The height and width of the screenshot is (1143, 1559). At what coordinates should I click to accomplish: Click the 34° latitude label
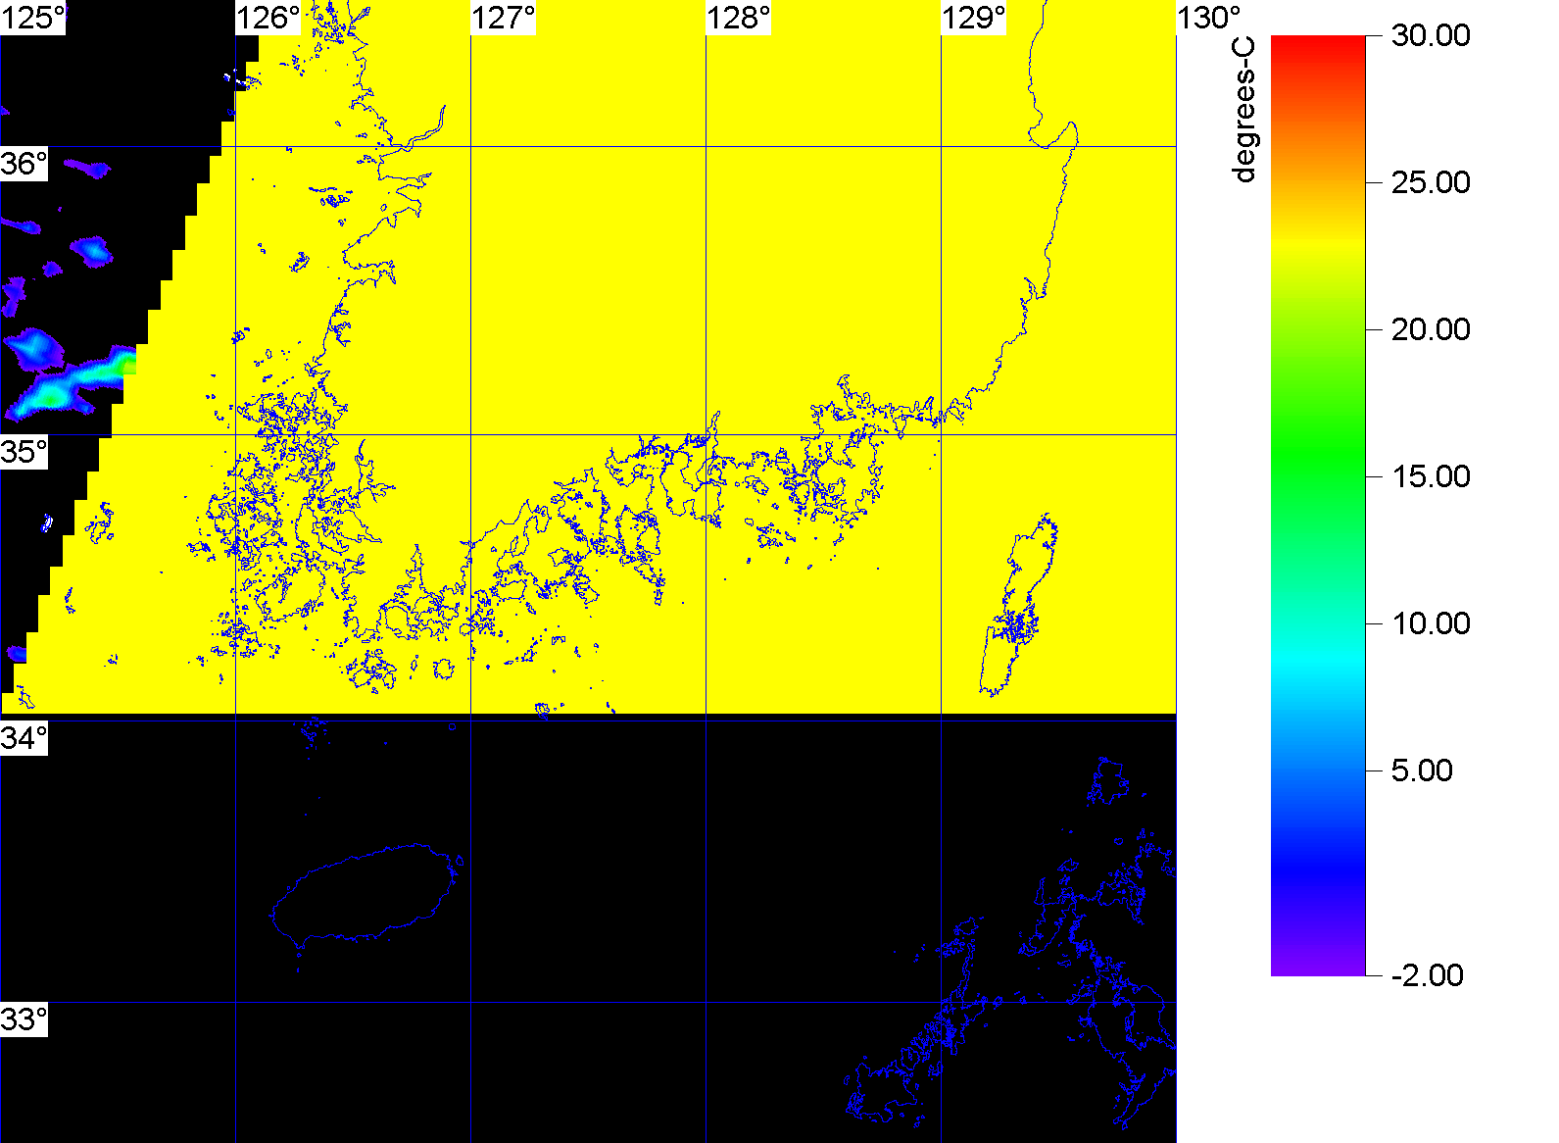coord(24,738)
